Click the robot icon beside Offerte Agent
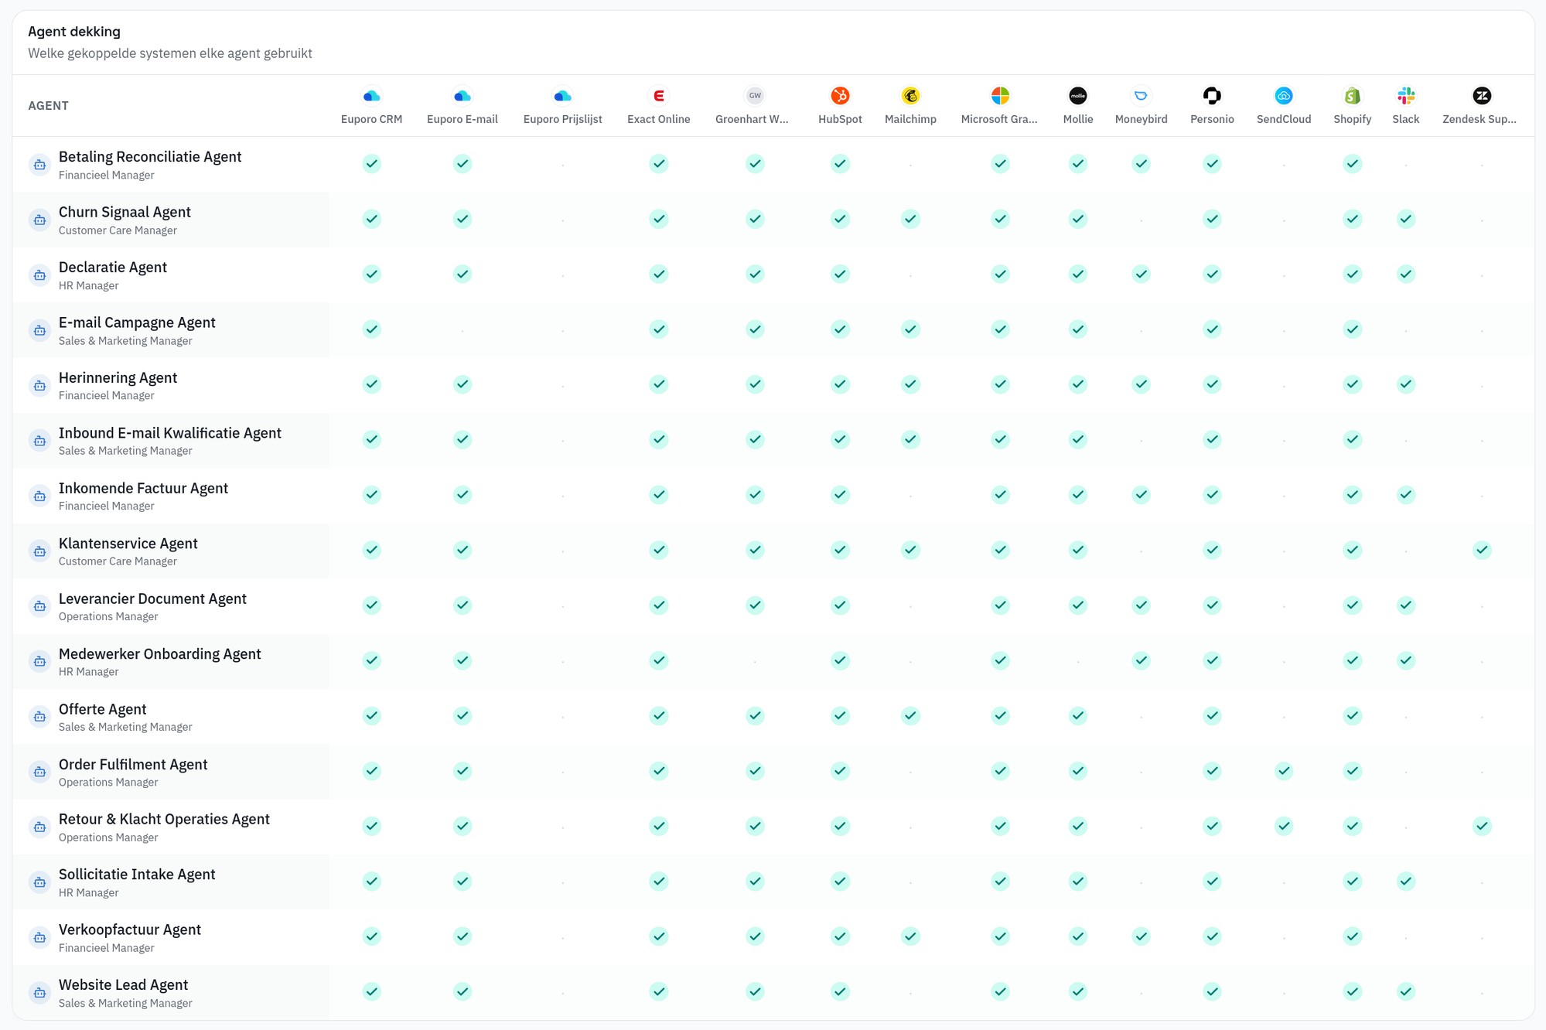The height and width of the screenshot is (1030, 1546). point(39,717)
